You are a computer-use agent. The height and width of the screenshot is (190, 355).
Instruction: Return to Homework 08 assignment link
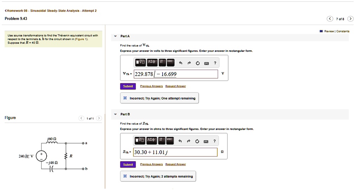coord(50,11)
